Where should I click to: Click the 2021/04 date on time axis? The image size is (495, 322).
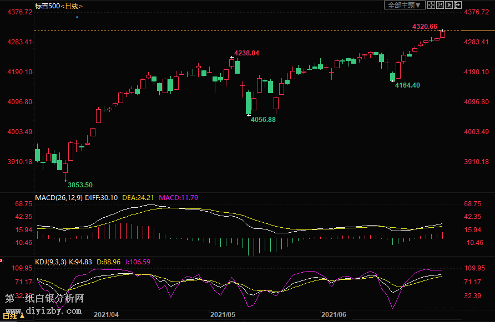pyautogui.click(x=106, y=314)
